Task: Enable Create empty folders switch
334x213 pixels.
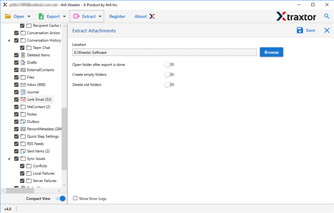Action: (x=170, y=74)
